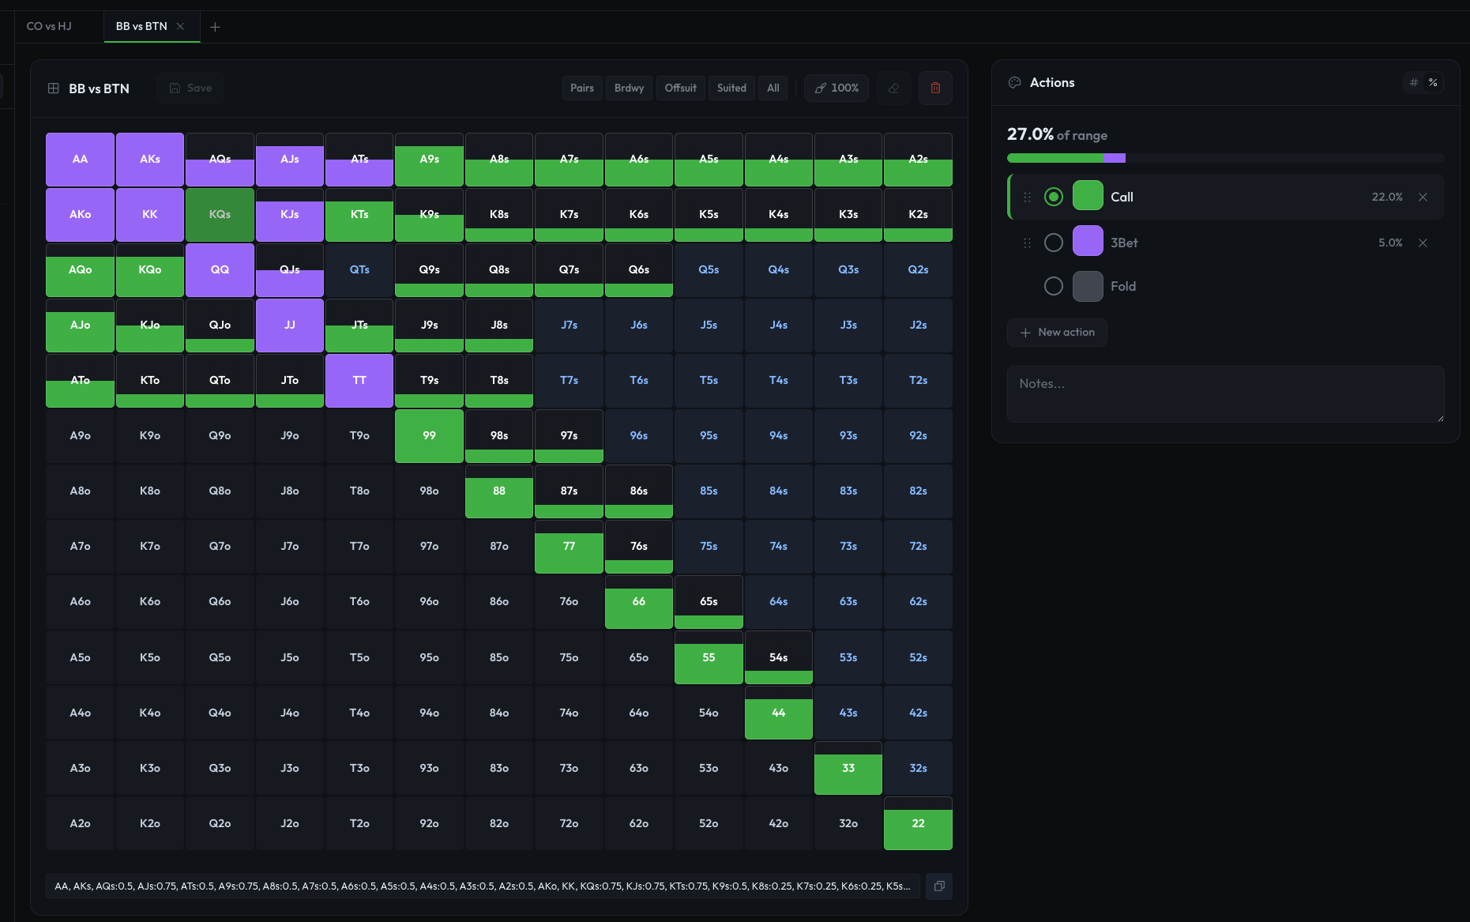
Task: Grab the drag handle beside Call
Action: coord(1027,197)
